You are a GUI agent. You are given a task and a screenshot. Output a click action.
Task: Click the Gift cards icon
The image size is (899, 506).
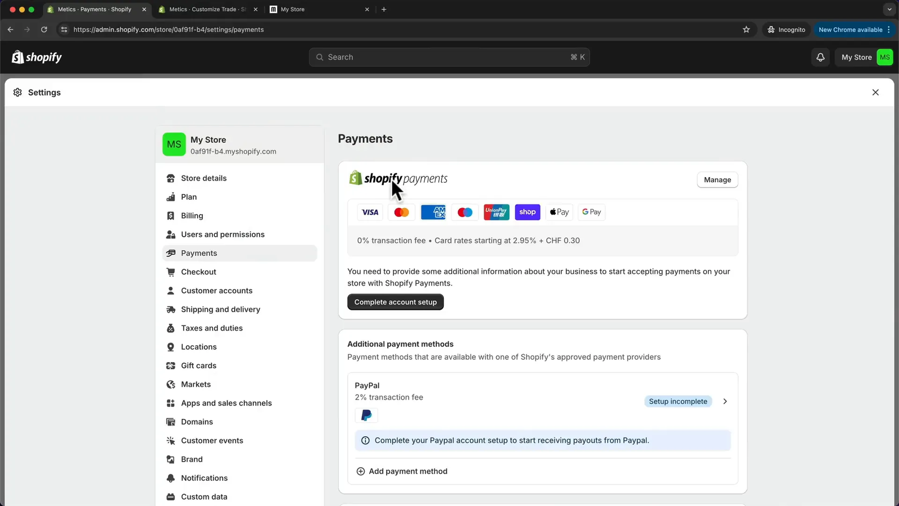[171, 365]
